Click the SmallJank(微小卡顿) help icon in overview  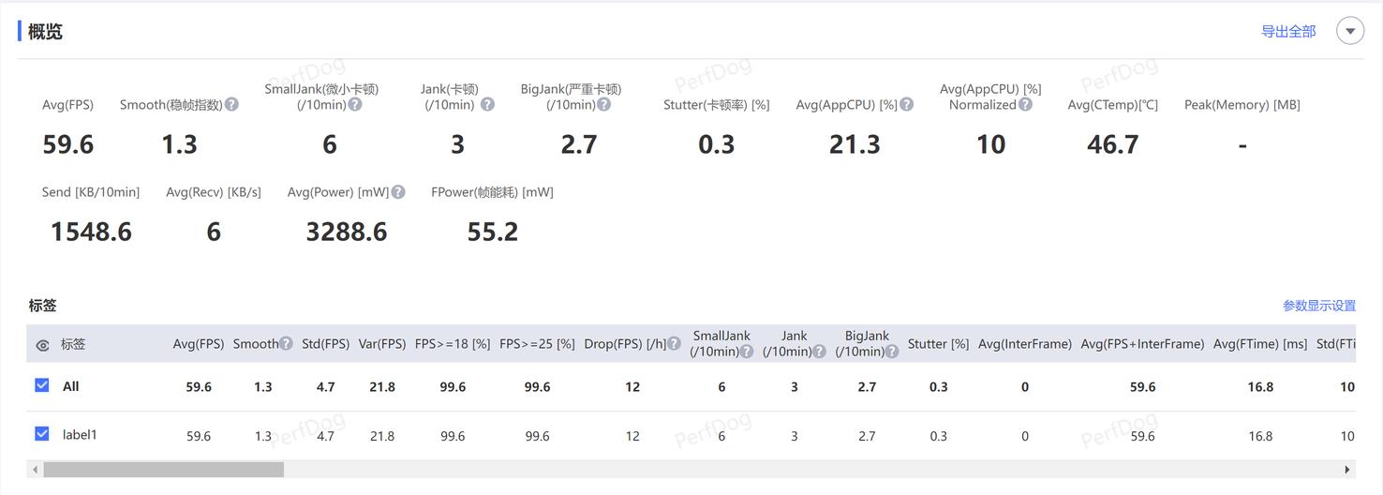tap(355, 105)
